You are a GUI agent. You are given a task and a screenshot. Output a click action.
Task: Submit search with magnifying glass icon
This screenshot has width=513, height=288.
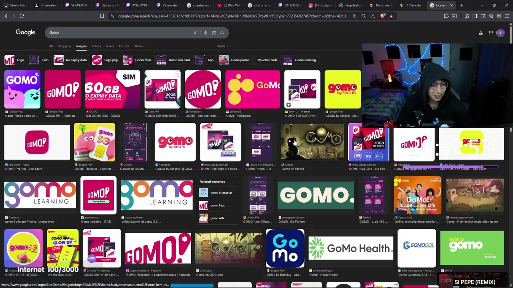coord(222,33)
